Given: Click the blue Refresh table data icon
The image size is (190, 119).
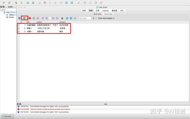Looking at the screenshot, I should coord(19,18).
